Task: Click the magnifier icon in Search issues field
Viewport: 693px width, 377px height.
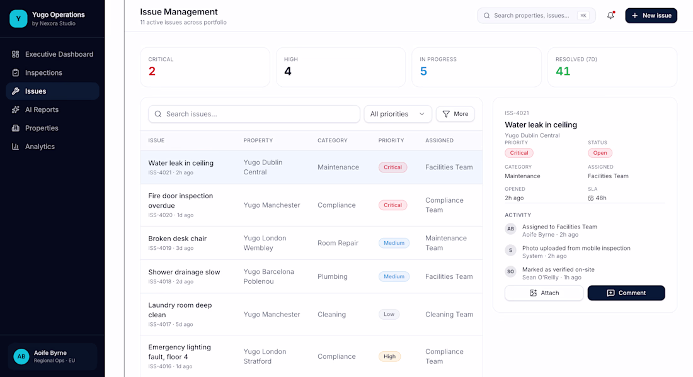Action: tap(157, 114)
